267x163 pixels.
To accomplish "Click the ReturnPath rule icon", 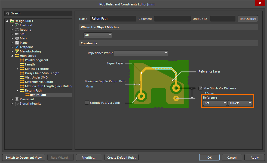I will click(x=27, y=95).
